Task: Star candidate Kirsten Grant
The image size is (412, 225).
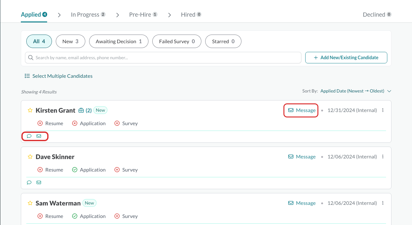Action: pyautogui.click(x=30, y=110)
